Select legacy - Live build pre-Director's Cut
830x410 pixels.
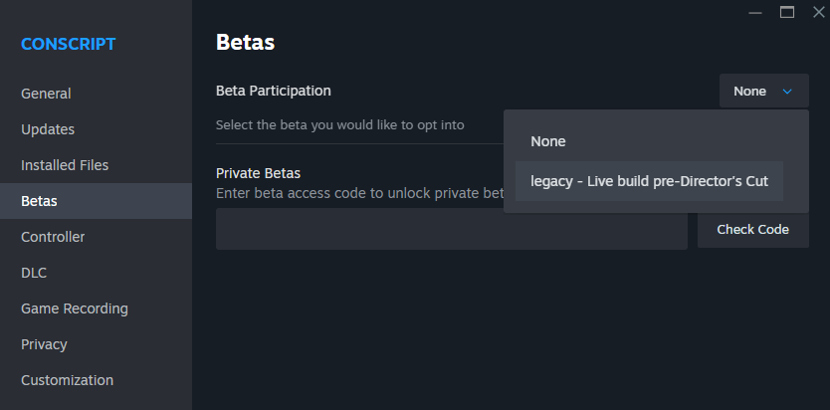(x=649, y=181)
